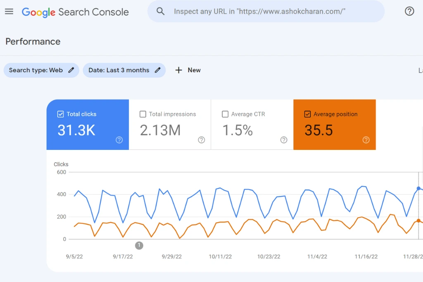Click the New filter button
The height and width of the screenshot is (282, 423).
[x=188, y=70]
